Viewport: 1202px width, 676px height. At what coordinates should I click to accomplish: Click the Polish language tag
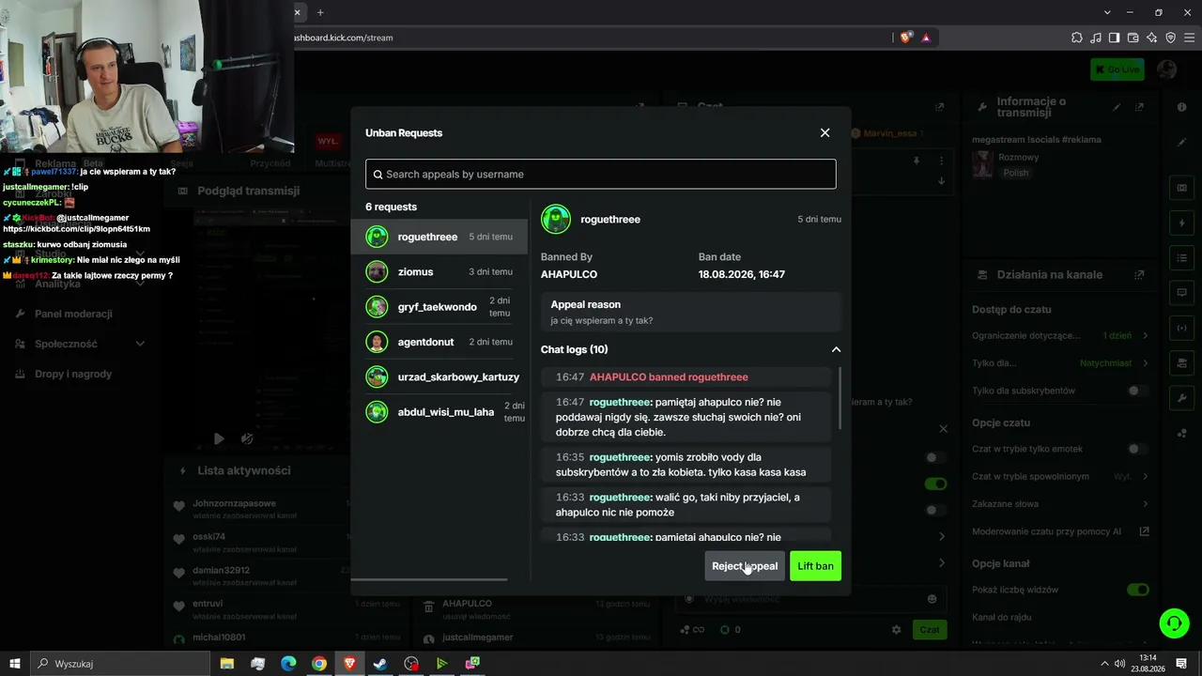[x=1015, y=173]
